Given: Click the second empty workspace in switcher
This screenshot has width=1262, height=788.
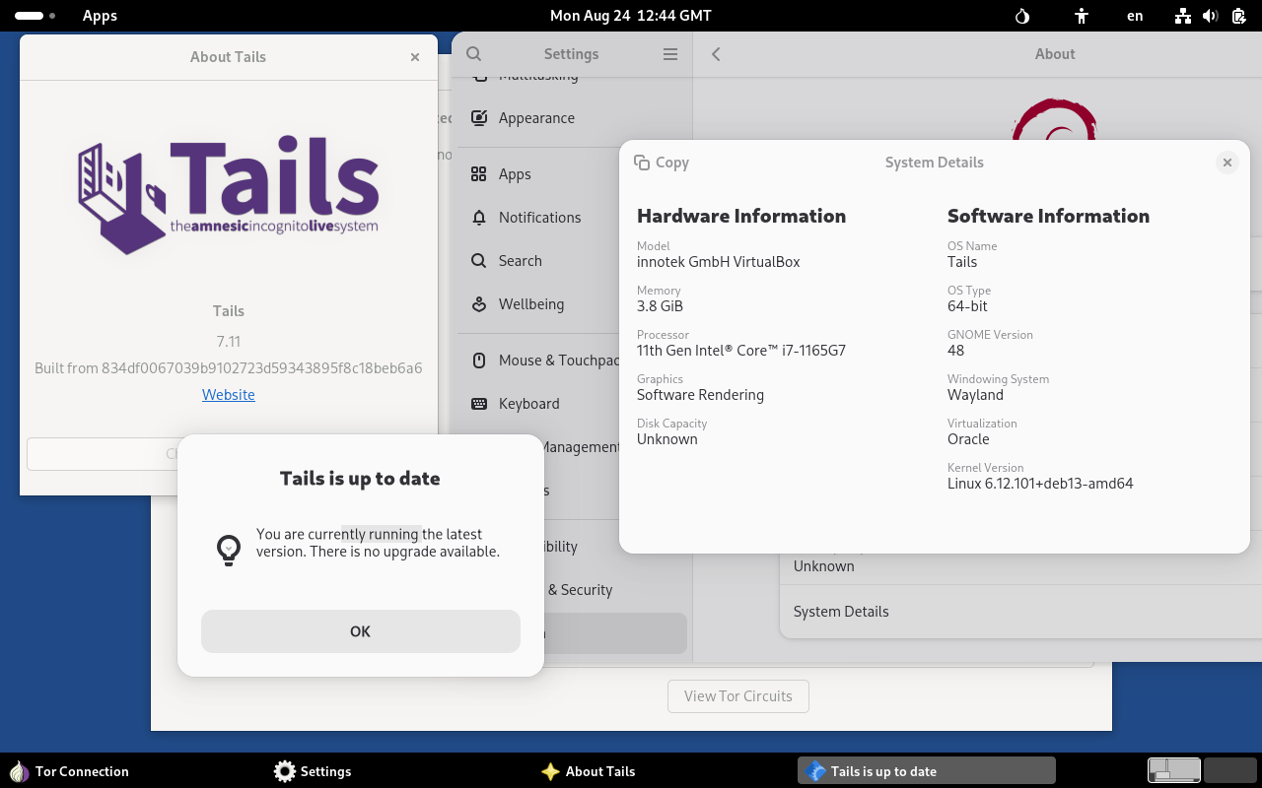Looking at the screenshot, I should pyautogui.click(x=1229, y=770).
